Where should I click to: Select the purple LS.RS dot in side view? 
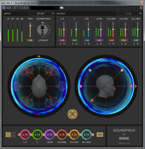click(x=80, y=86)
